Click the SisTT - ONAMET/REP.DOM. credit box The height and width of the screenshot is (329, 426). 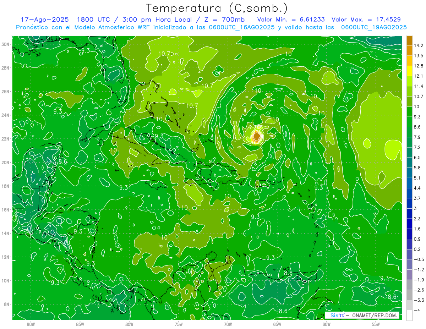coord(362,316)
